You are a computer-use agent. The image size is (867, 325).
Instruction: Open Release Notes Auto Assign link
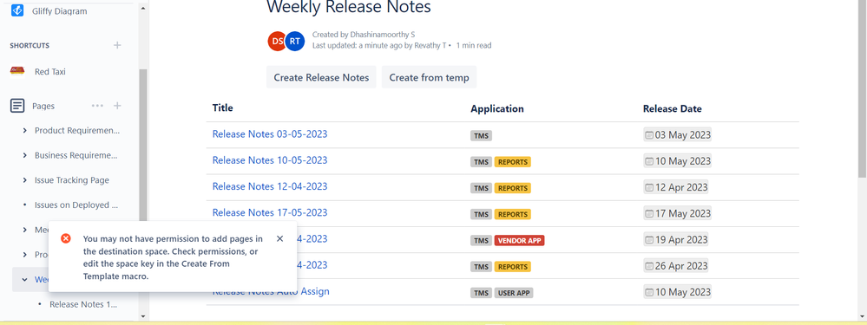[x=271, y=291]
